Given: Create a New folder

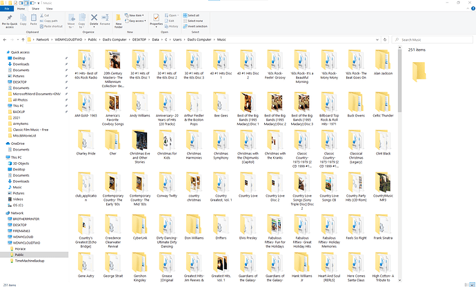Looking at the screenshot, I should (x=119, y=21).
